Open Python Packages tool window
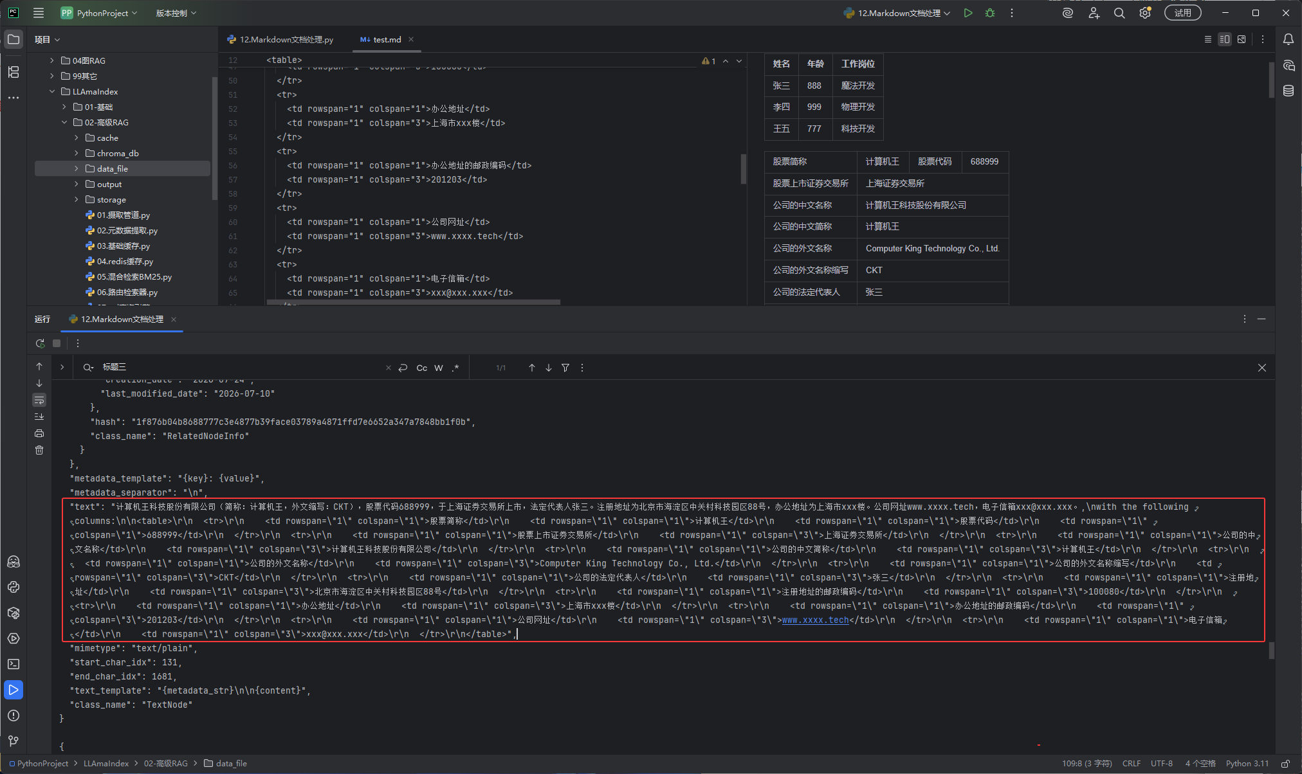 tap(14, 613)
